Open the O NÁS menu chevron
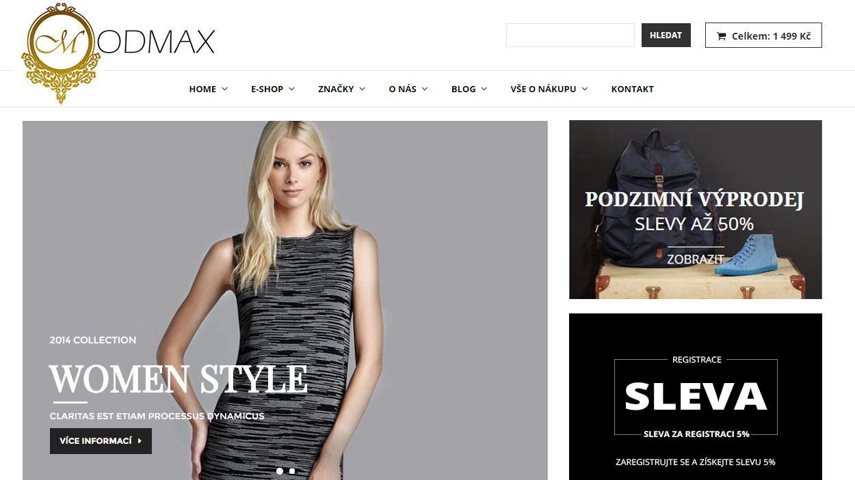Screen dimensions: 855x480 pyautogui.click(x=425, y=89)
